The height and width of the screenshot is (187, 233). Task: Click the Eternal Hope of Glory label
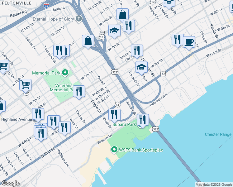(53, 19)
